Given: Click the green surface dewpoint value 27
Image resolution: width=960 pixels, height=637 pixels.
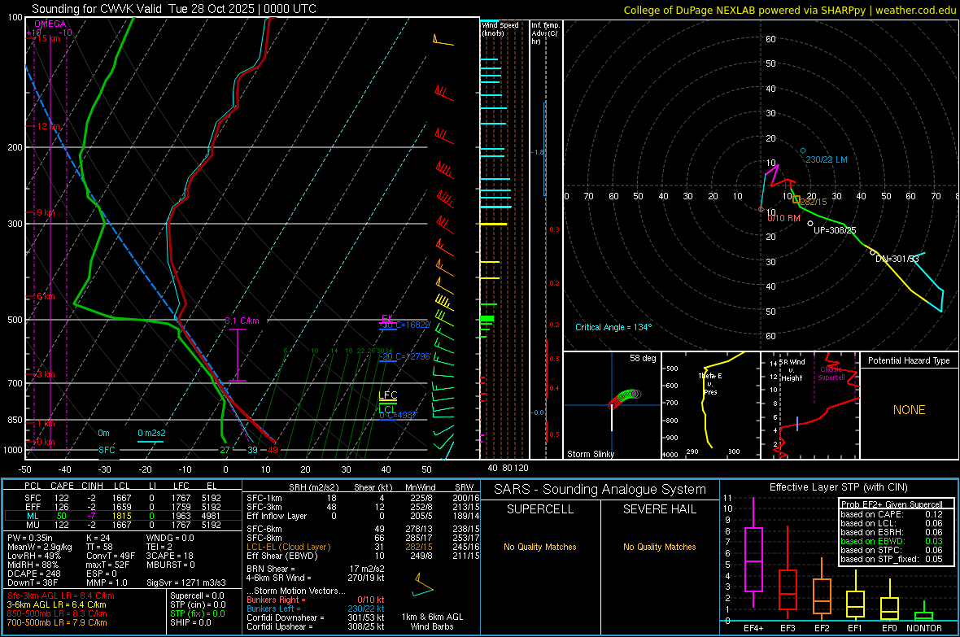Looking at the screenshot, I should (x=225, y=450).
